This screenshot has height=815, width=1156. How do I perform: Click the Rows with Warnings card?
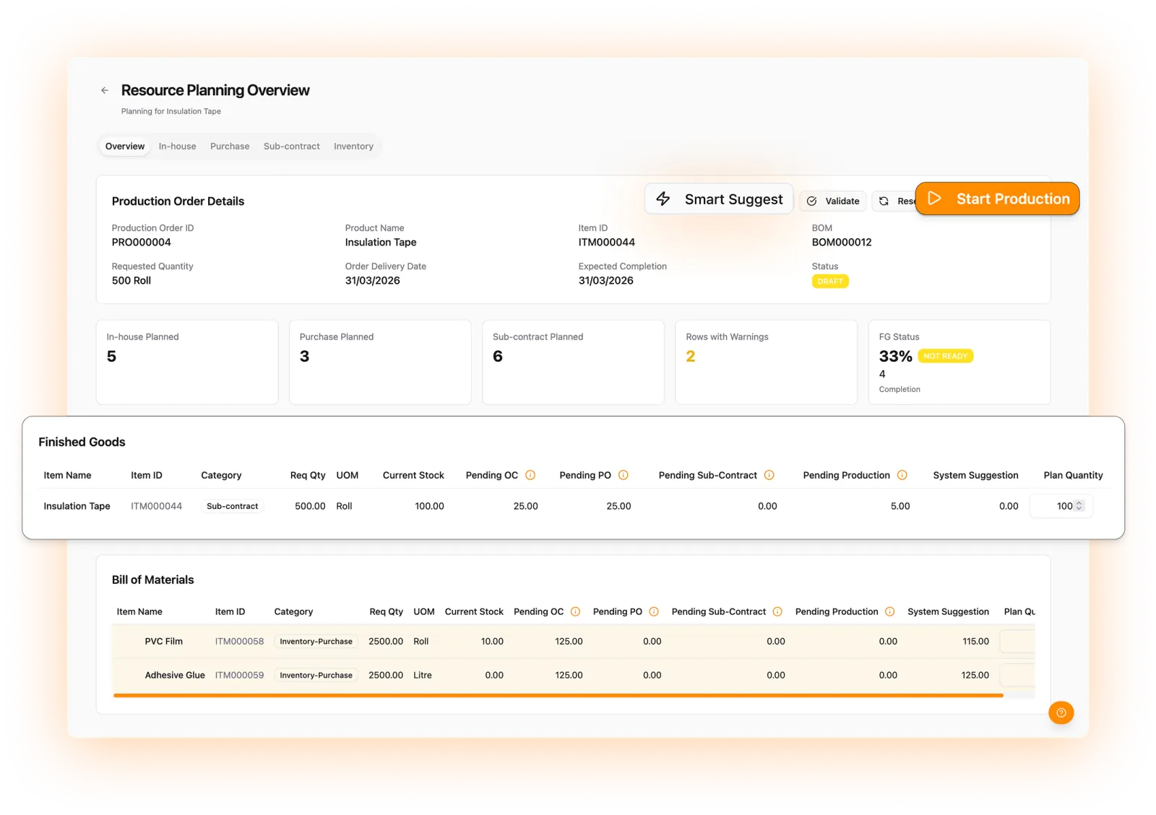766,362
